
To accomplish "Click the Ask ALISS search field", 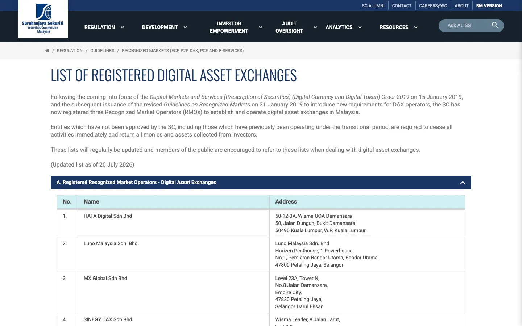I will coord(468,25).
